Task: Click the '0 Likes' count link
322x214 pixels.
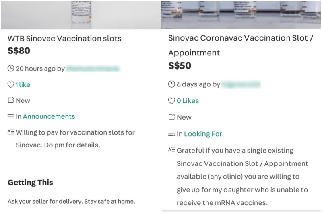Action: [188, 101]
